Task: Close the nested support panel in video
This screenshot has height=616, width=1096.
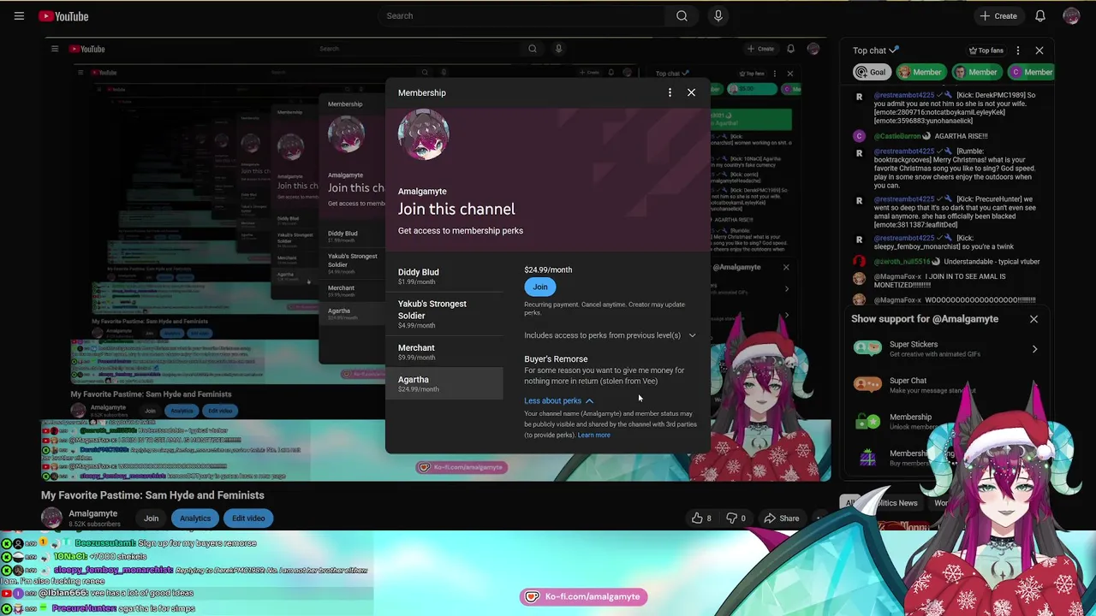Action: tap(786, 268)
